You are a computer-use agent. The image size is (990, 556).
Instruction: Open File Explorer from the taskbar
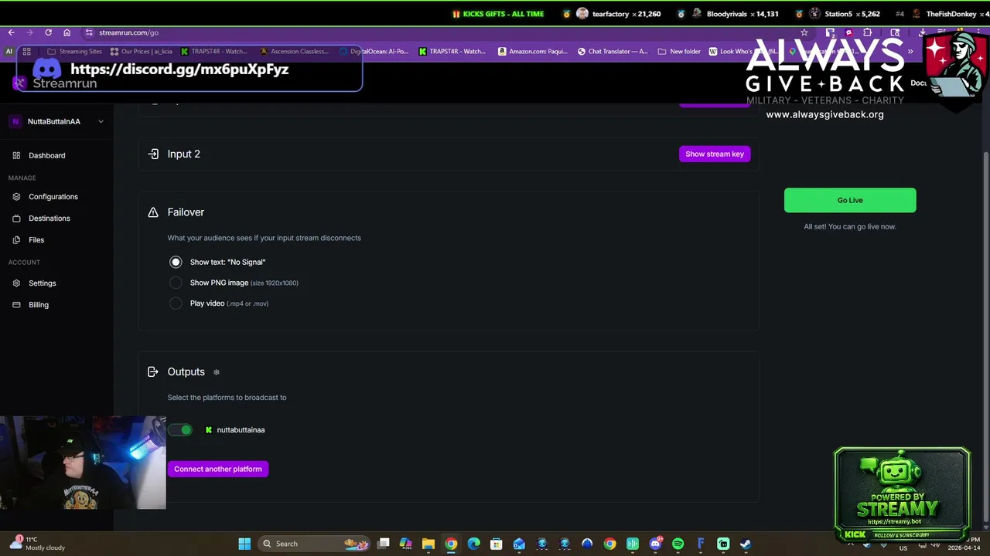point(428,544)
